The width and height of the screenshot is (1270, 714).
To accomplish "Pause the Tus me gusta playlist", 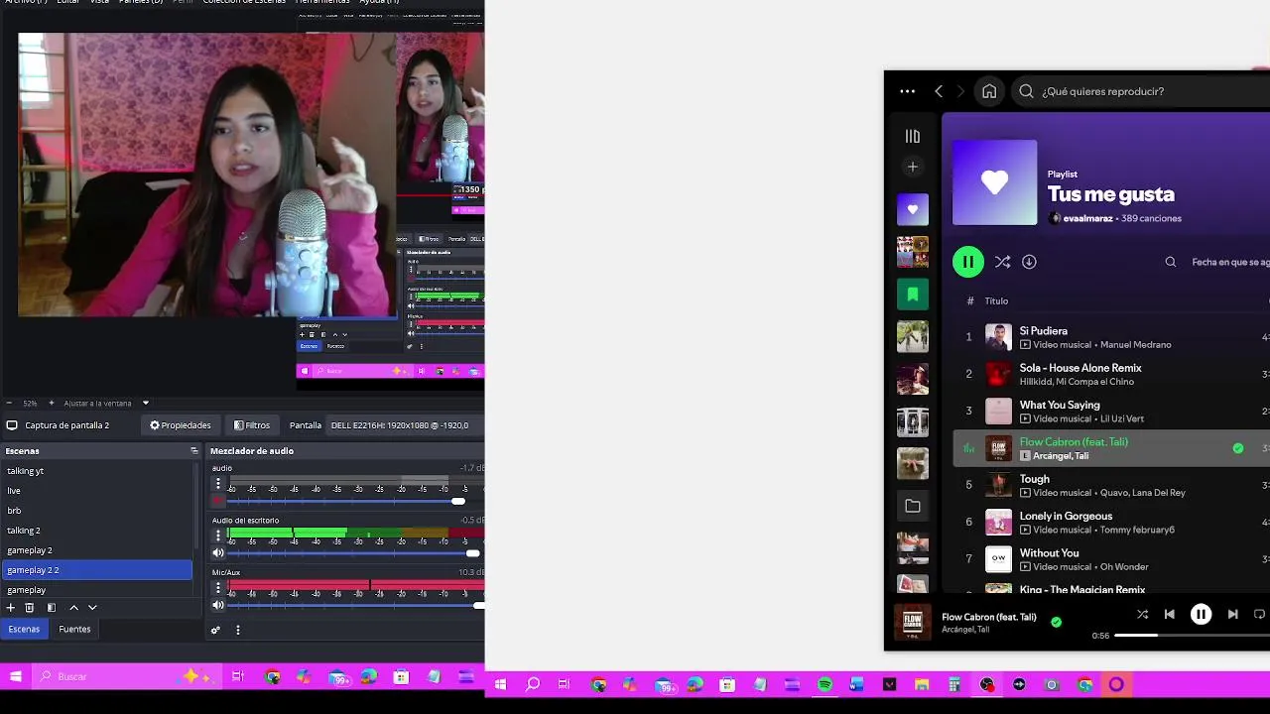I will pyautogui.click(x=968, y=262).
